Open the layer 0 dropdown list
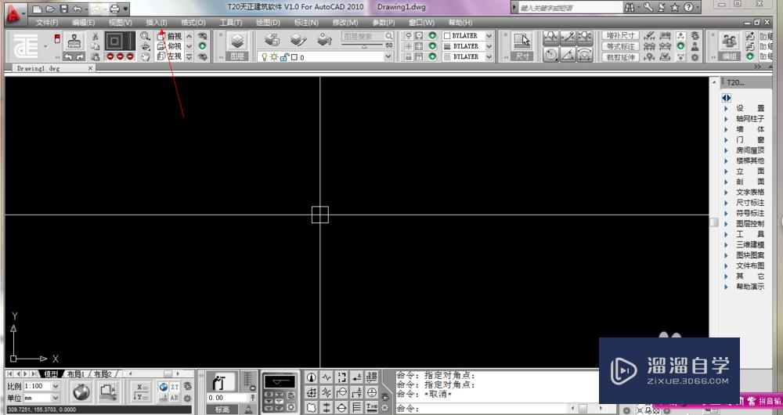Image resolution: width=783 pixels, height=415 pixels. coord(388,57)
